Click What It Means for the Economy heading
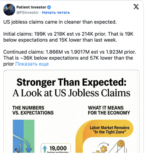Screen dimensions: 145x157 tap(109, 110)
